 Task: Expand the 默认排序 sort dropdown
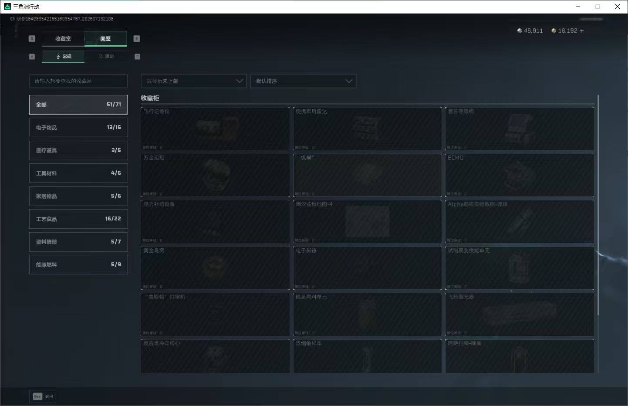pos(303,81)
